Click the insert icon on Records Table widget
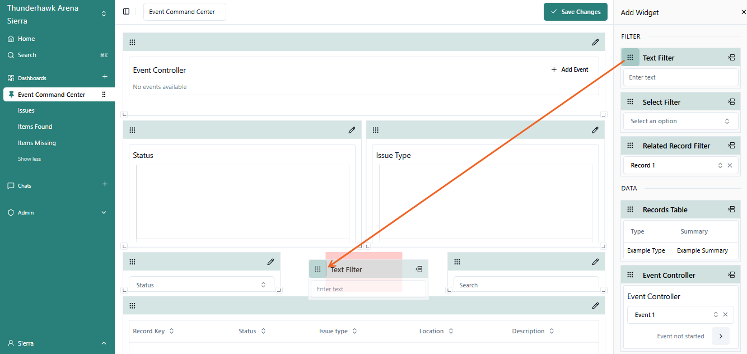 pos(731,209)
